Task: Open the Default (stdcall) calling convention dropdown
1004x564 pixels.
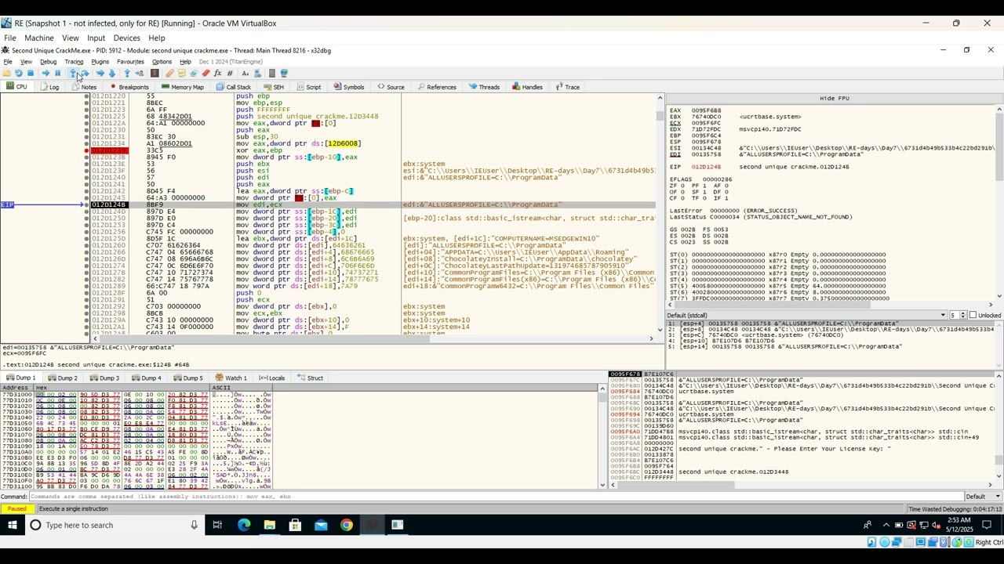Action: point(806,315)
